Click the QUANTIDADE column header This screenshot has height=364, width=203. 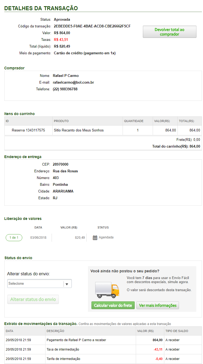pos(134,121)
